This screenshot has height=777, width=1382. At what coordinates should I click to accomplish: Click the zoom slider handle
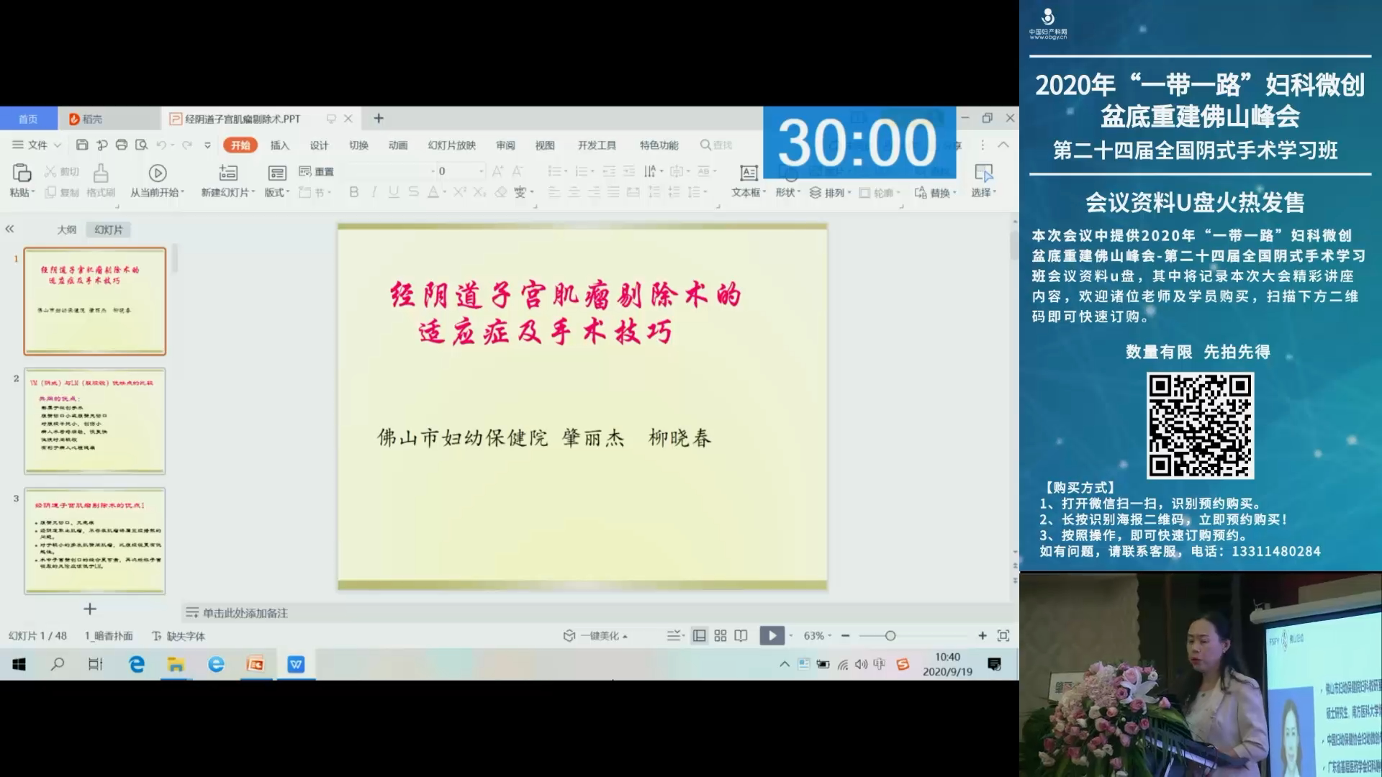(x=890, y=636)
